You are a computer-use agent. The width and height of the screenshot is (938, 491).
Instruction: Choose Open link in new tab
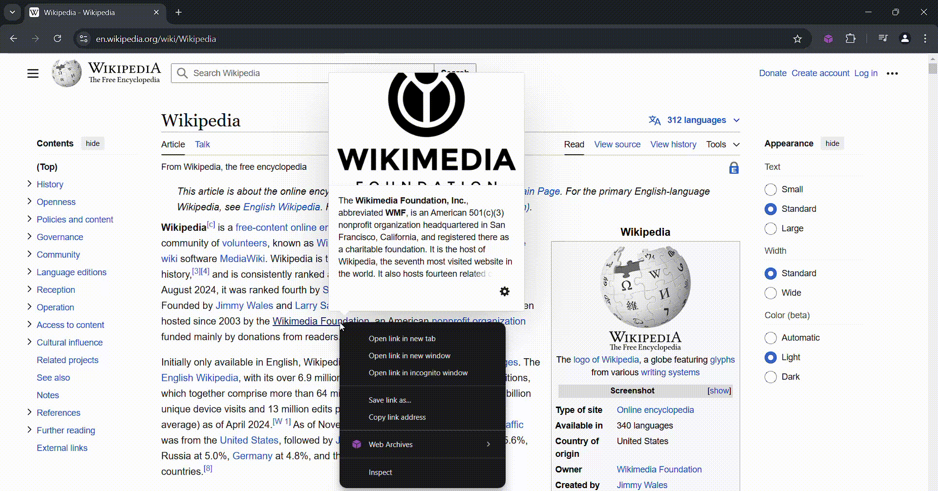402,339
